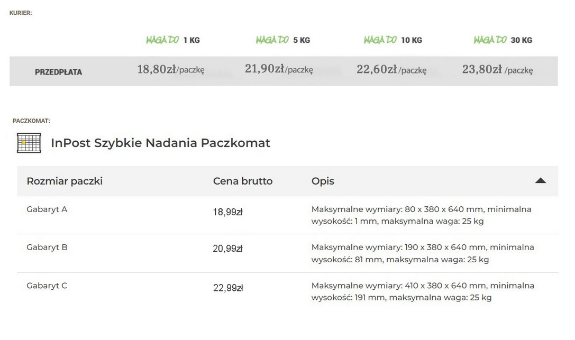Click the 'Waga do 30 KG' header
This screenshot has height=340, width=575.
pyautogui.click(x=503, y=40)
